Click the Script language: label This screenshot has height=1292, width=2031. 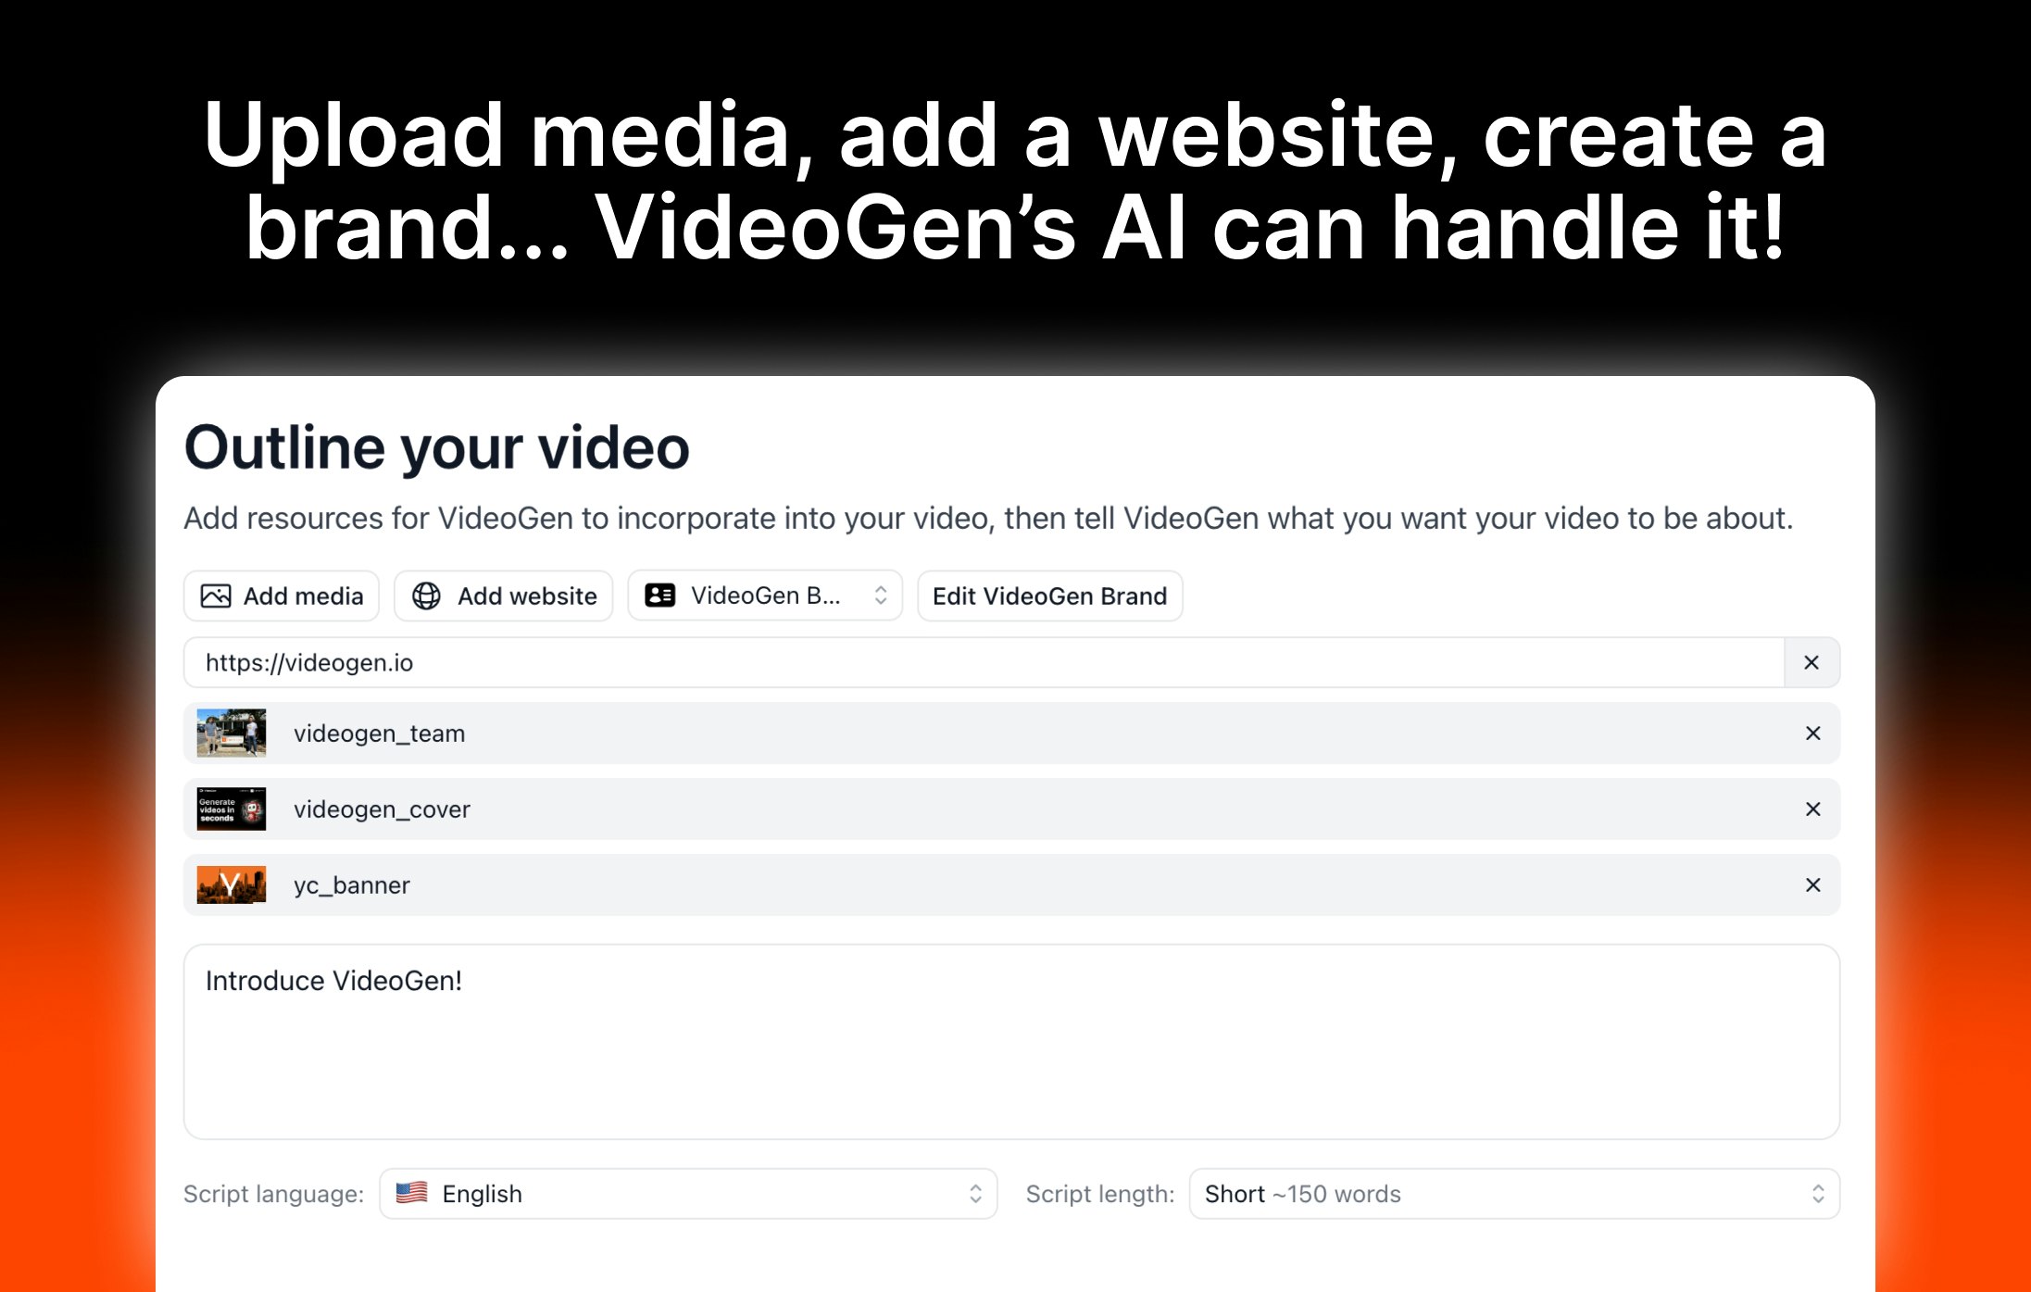(x=273, y=1194)
